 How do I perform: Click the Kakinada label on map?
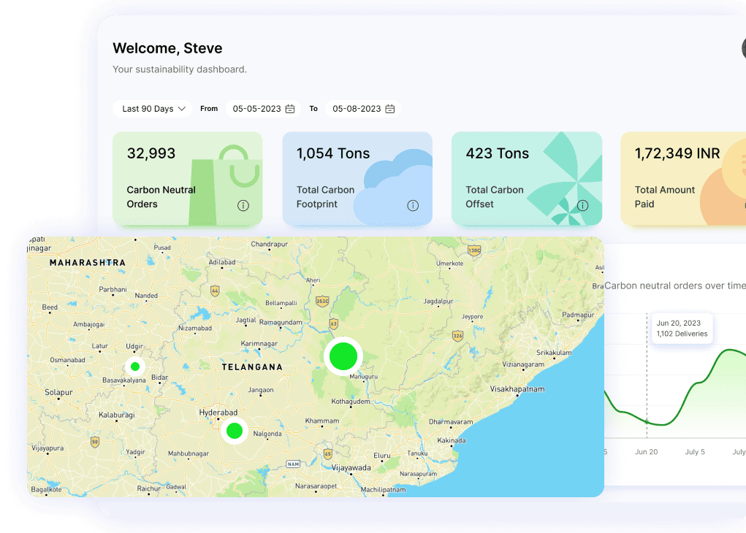click(452, 440)
